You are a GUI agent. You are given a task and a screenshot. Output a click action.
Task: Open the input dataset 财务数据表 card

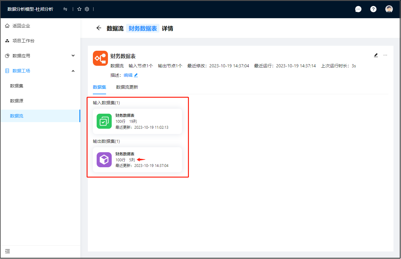pos(137,122)
